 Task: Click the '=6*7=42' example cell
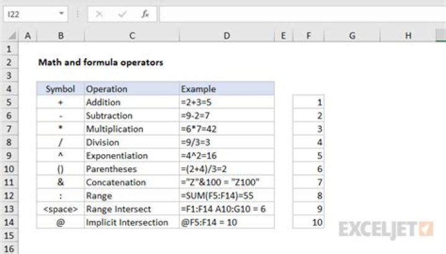point(227,129)
